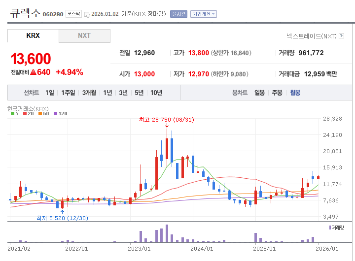The height and width of the screenshot is (261, 355).
Task: Click the 코스닥 market badge
Action: click(x=73, y=14)
